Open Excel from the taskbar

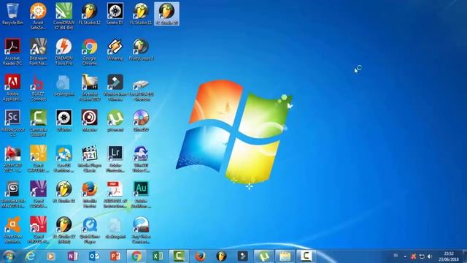pyautogui.click(x=158, y=256)
